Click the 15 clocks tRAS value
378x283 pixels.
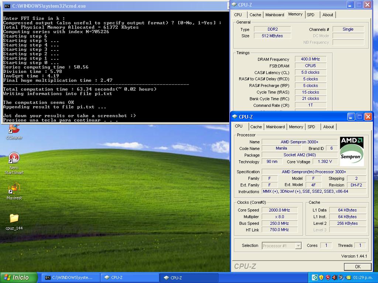(310, 92)
